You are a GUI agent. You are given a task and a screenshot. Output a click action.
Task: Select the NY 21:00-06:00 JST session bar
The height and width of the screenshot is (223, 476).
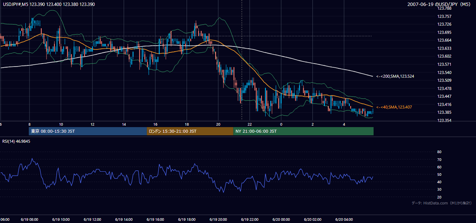pyautogui.click(x=303, y=131)
